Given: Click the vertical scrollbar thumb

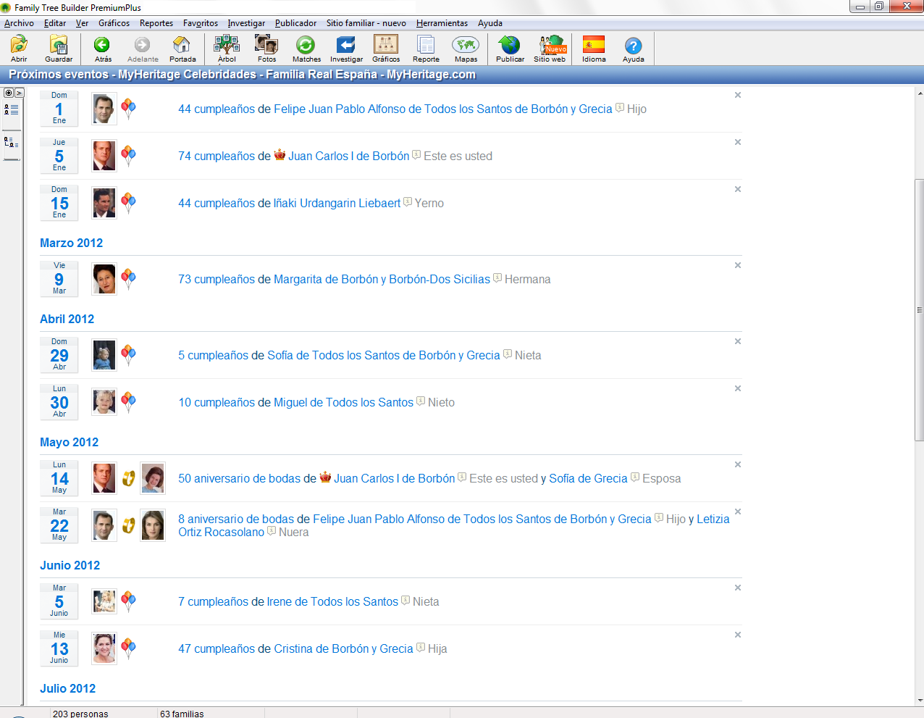Looking at the screenshot, I should pyautogui.click(x=920, y=310).
